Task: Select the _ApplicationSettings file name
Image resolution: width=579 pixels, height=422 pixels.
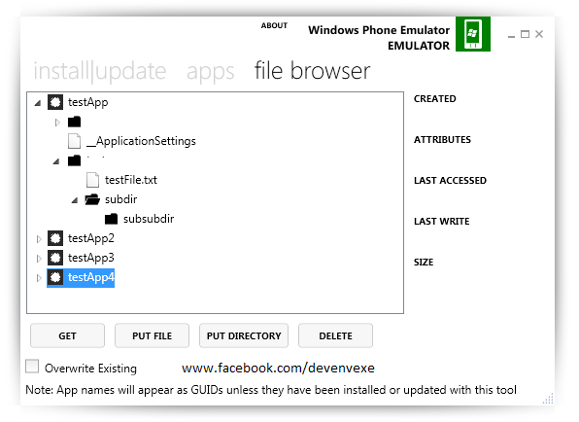Action: (141, 141)
